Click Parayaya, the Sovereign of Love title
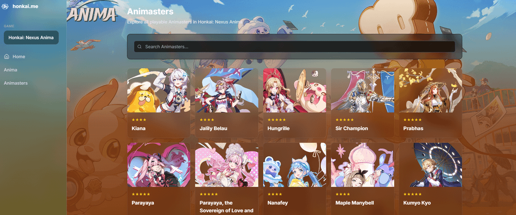The width and height of the screenshot is (516, 215). click(x=226, y=207)
